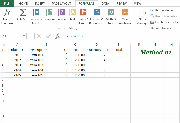
Task: Select the quantity cell showing 5
Action: (x=97, y=65)
